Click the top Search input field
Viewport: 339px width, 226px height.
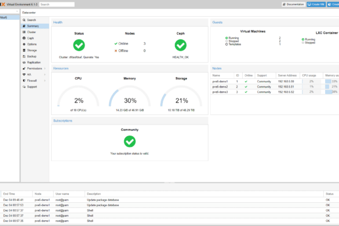[57, 4]
